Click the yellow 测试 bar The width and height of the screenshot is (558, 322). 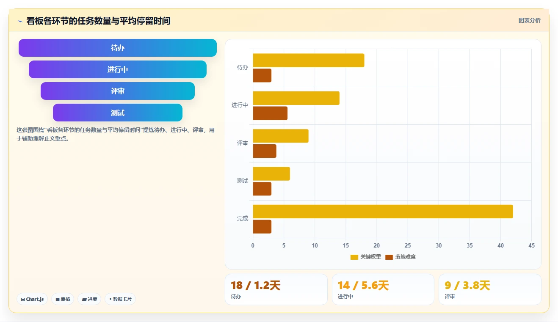(271, 173)
